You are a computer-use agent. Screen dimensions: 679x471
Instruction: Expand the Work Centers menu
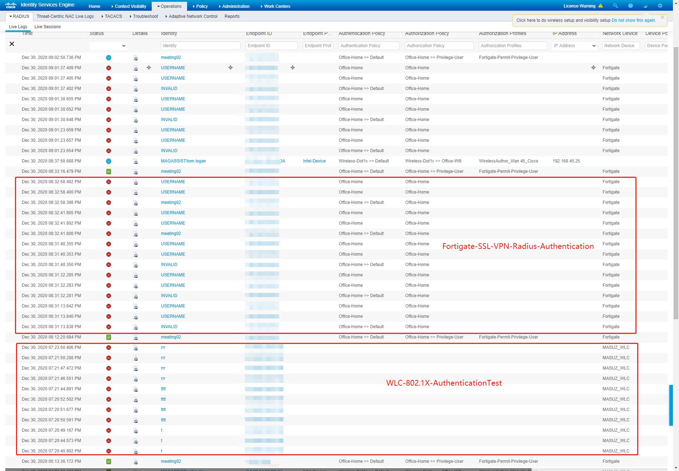coord(275,6)
